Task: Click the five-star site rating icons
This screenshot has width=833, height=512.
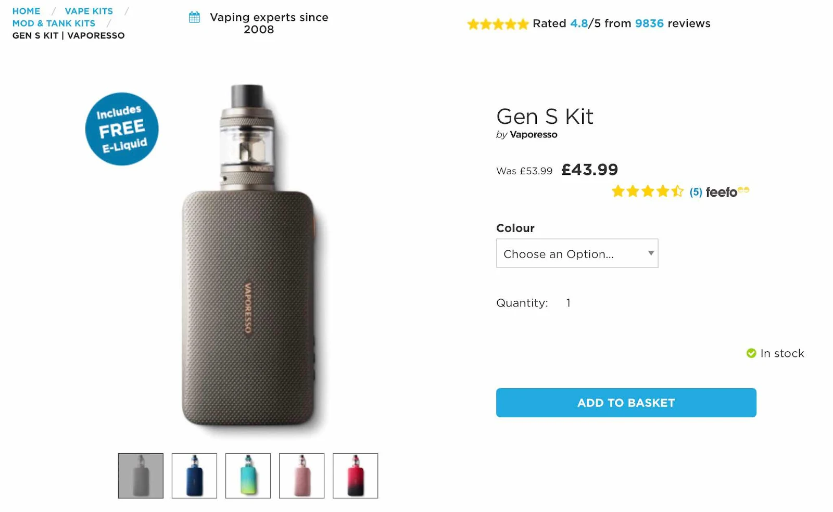Action: pyautogui.click(x=498, y=24)
